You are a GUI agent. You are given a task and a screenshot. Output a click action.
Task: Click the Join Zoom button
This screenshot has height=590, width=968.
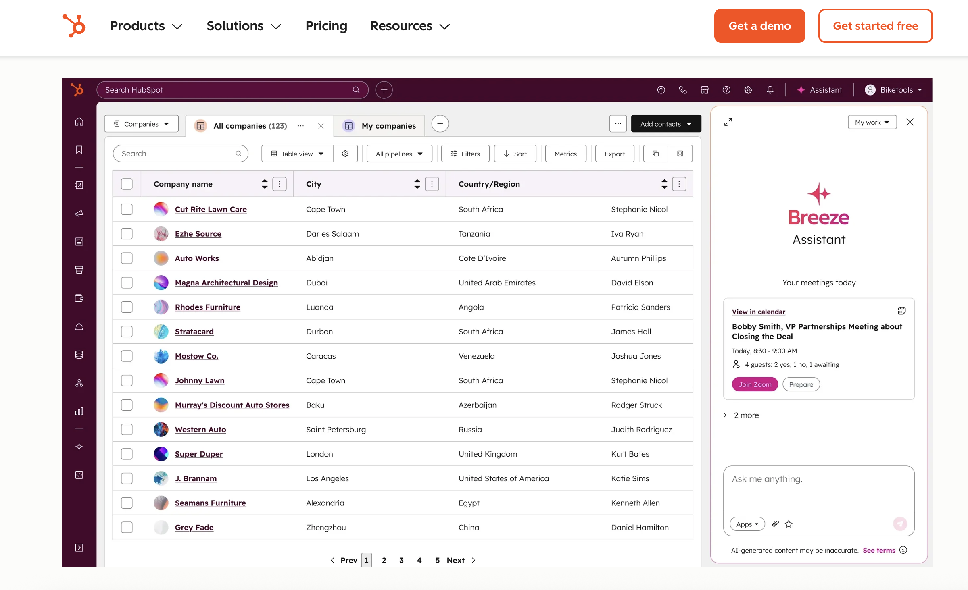(x=755, y=384)
